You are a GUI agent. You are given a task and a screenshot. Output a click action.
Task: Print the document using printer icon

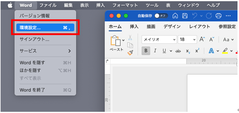pos(218,16)
